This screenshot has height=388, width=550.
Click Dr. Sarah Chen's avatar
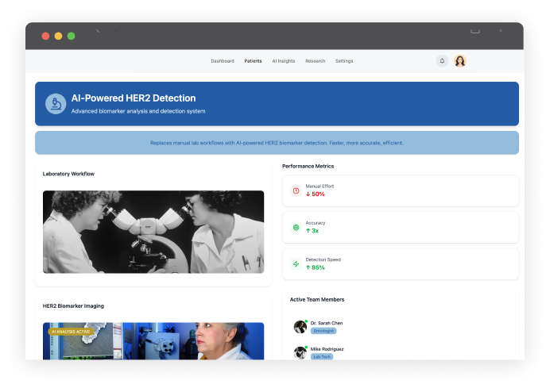pyautogui.click(x=300, y=326)
